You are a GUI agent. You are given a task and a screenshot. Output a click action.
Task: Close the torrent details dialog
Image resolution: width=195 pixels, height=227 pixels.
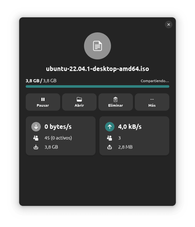pyautogui.click(x=169, y=25)
